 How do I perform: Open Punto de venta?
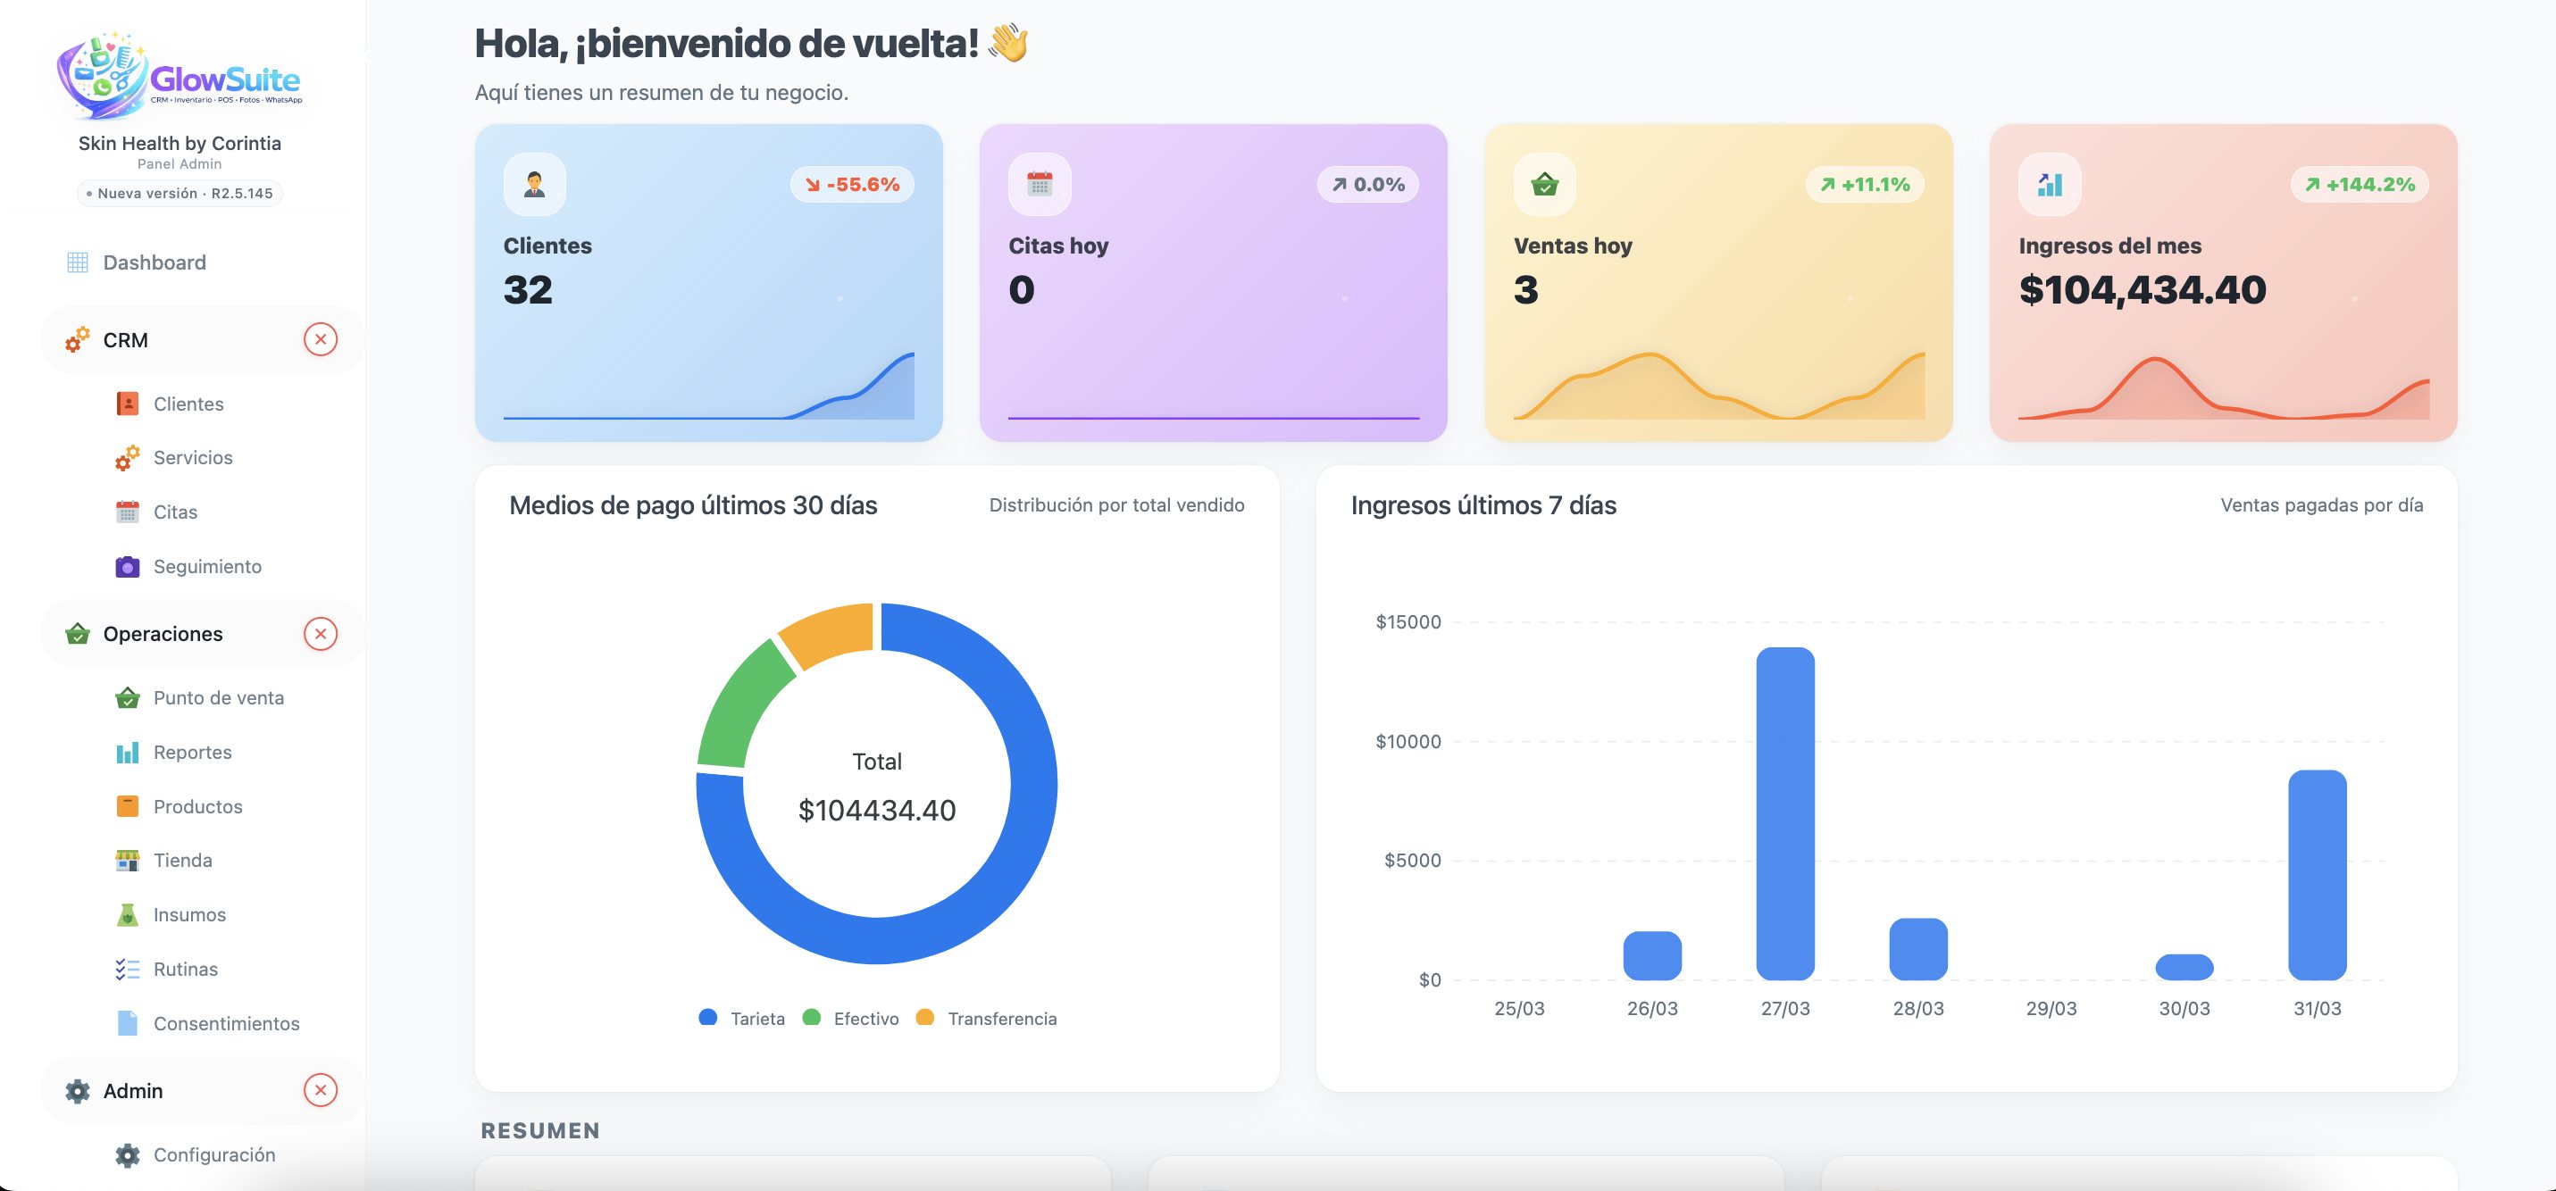tap(218, 698)
